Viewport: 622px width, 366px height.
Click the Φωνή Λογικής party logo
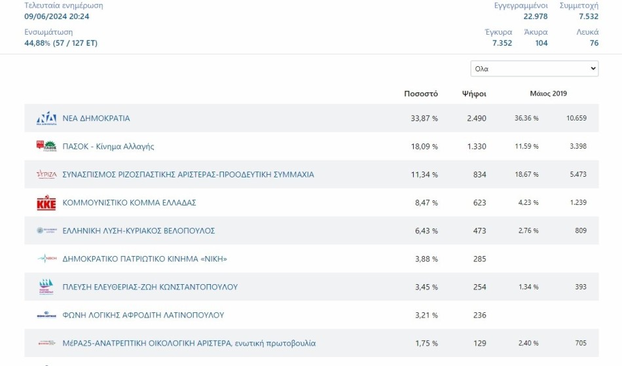click(x=46, y=315)
